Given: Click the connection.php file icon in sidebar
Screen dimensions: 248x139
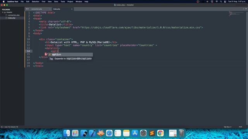Looking at the screenshot, I should click(6, 15).
